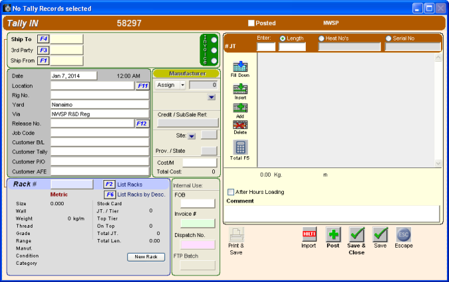The width and height of the screenshot is (449, 282).
Task: Click the Save & Close checkmark icon
Action: point(357,234)
